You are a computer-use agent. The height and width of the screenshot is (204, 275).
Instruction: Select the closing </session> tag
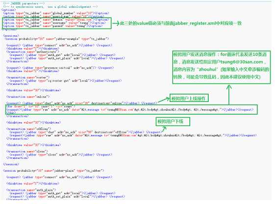[x=11, y=164]
